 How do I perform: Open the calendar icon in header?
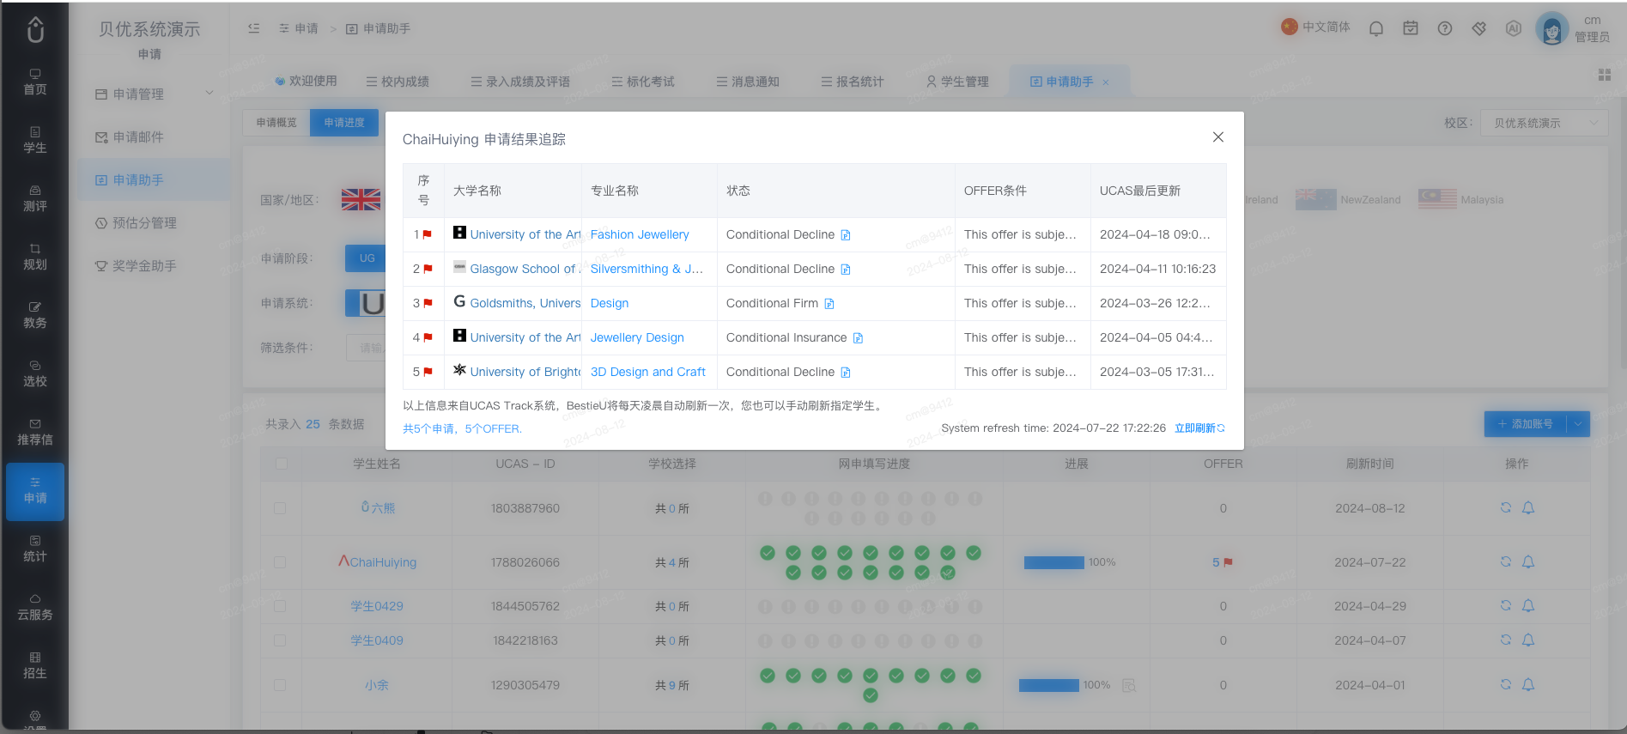point(1411,28)
